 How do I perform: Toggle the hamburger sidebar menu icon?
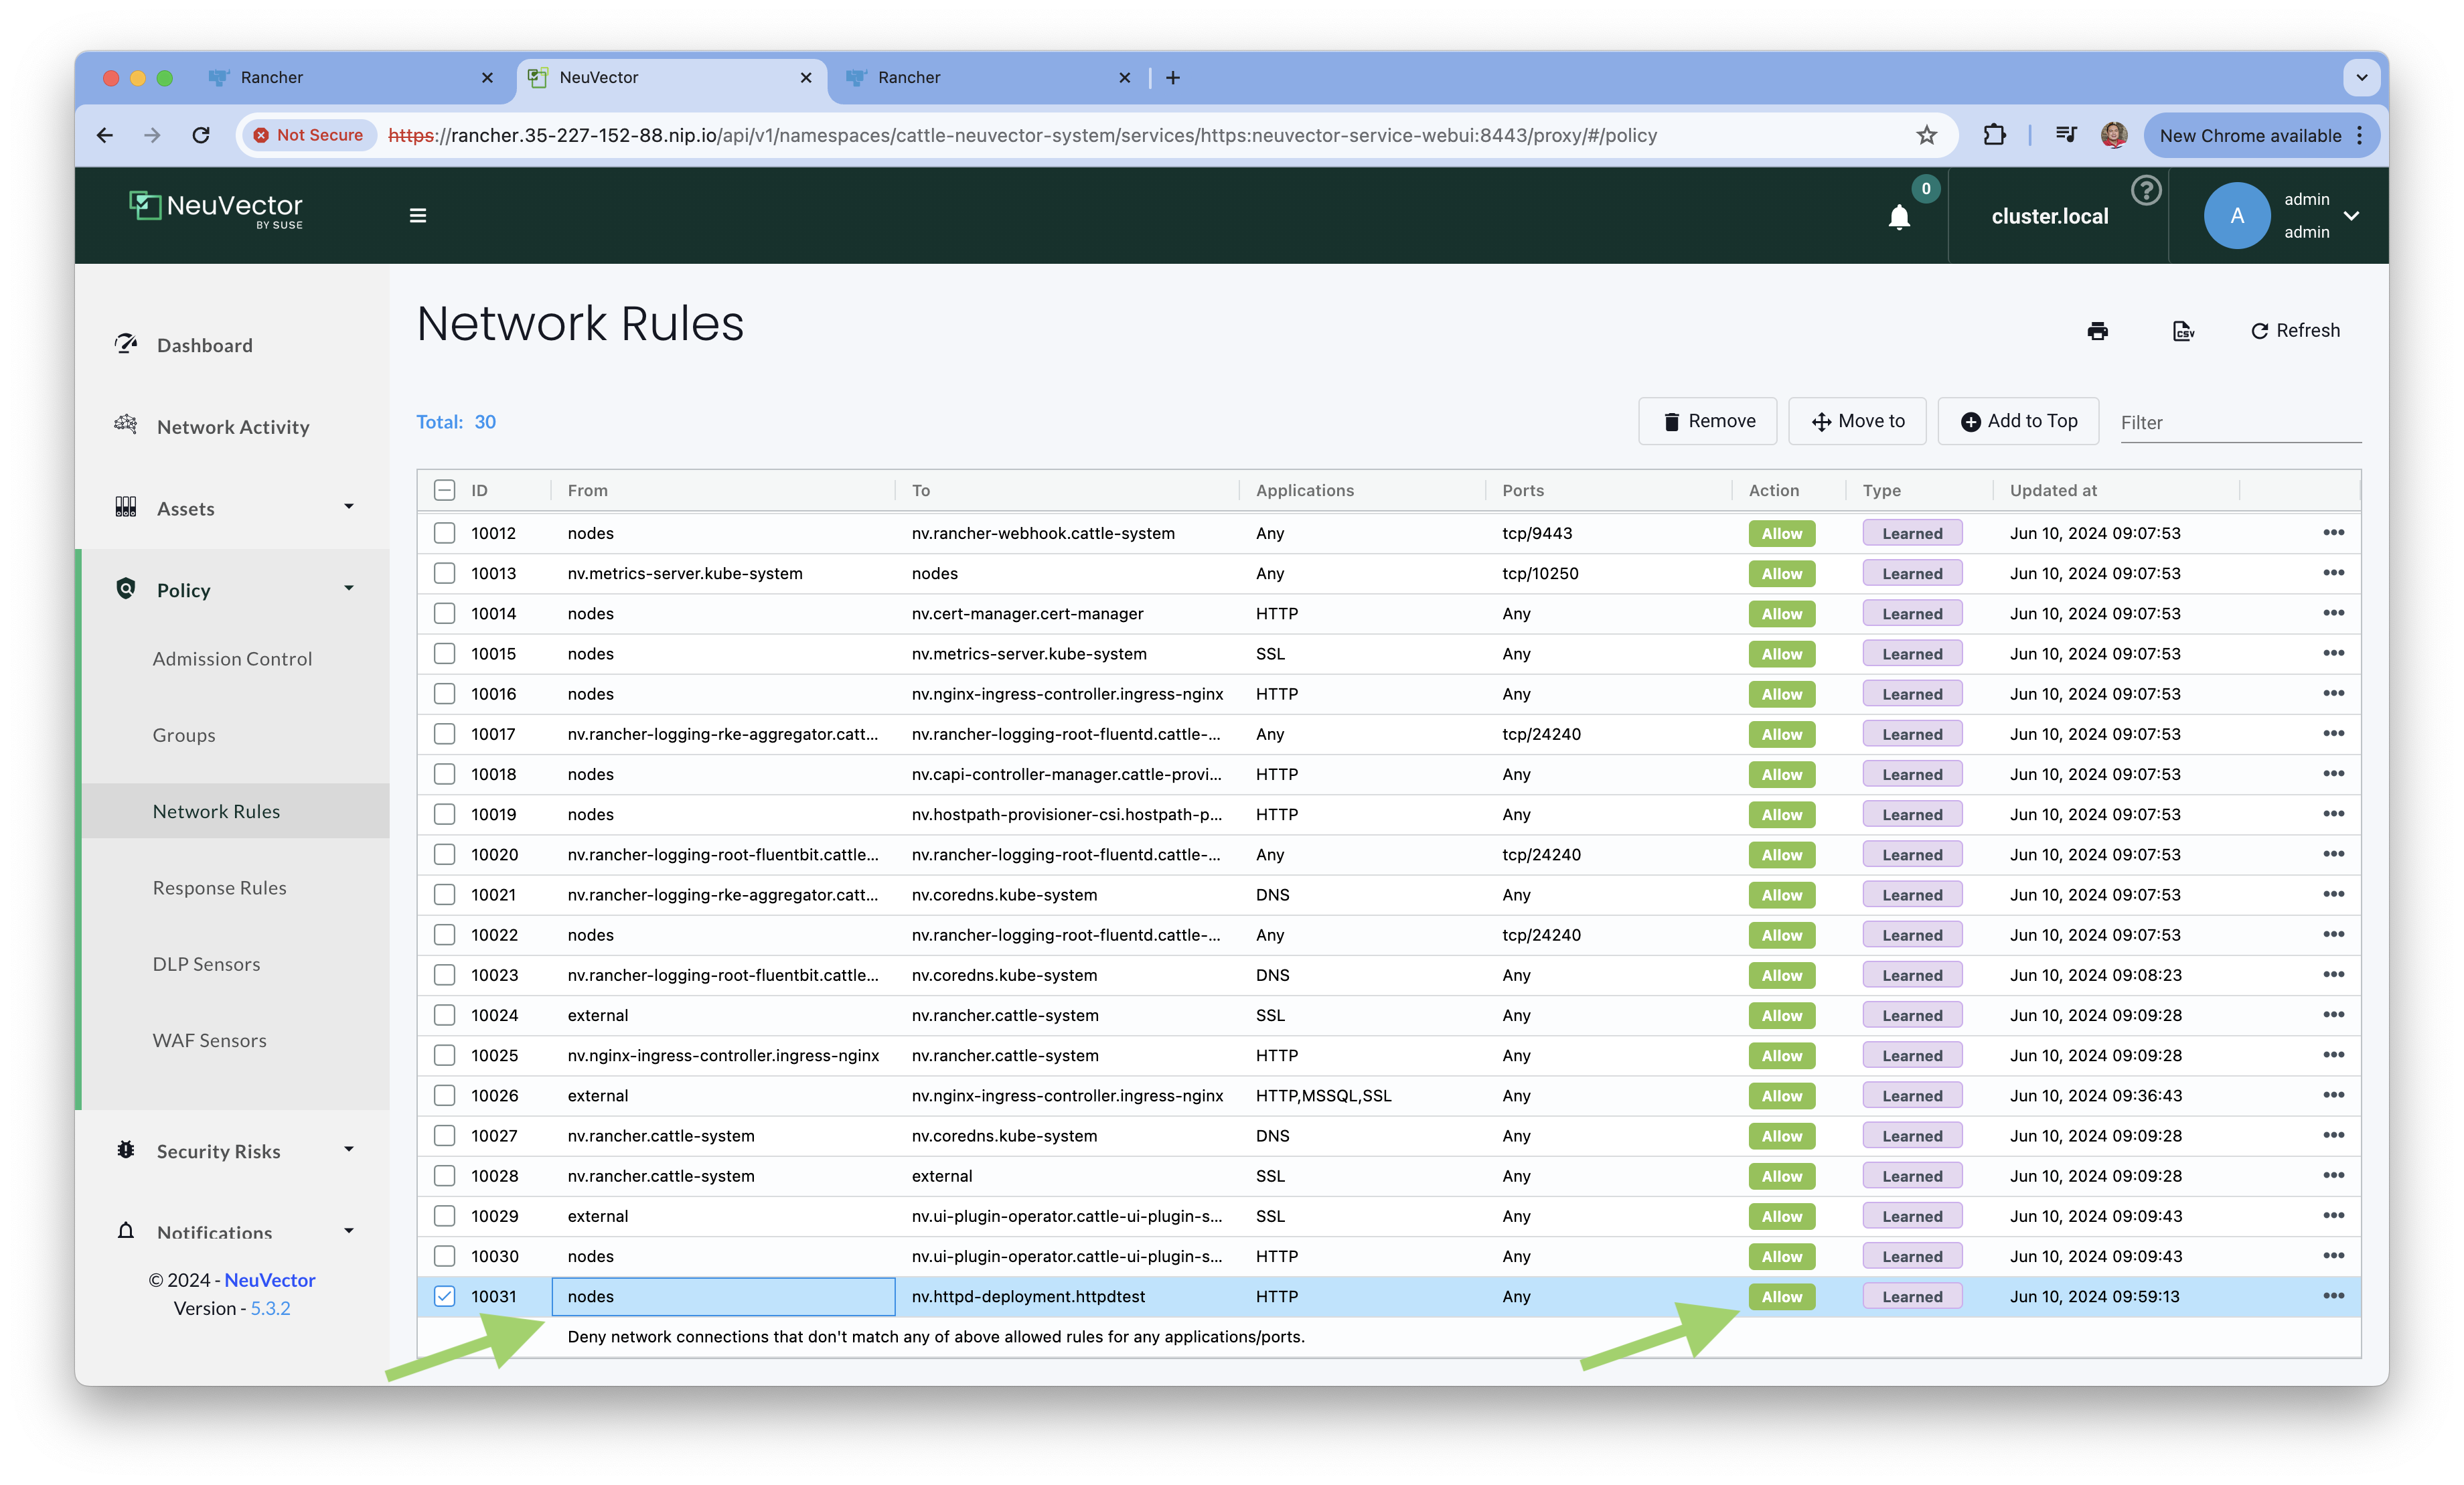click(x=418, y=215)
